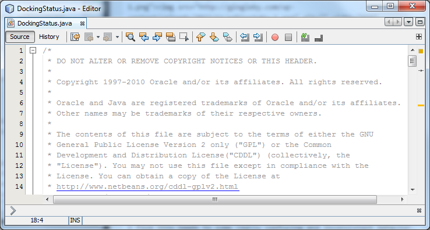Shift the current line right
Image resolution: width=430 pixels, height=230 pixels.
point(258,37)
